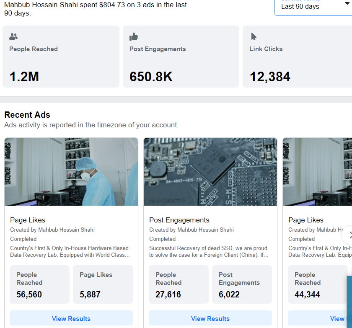Open the first Page Likes ad thumbnail with lab technician

coord(71,172)
